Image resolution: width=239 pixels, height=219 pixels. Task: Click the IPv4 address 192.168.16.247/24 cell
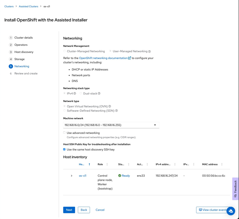point(167,176)
